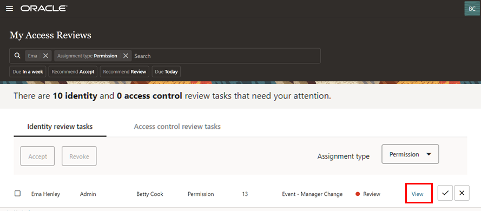The width and height of the screenshot is (481, 211).
Task: Click the Betty Cook cell
Action: click(150, 194)
